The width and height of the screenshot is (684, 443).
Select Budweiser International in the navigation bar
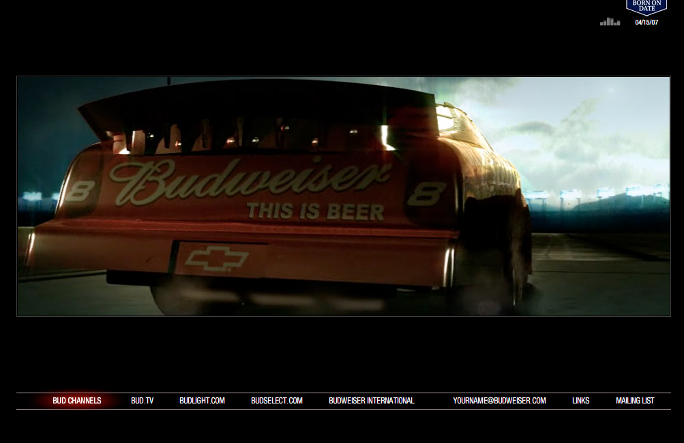(x=371, y=401)
